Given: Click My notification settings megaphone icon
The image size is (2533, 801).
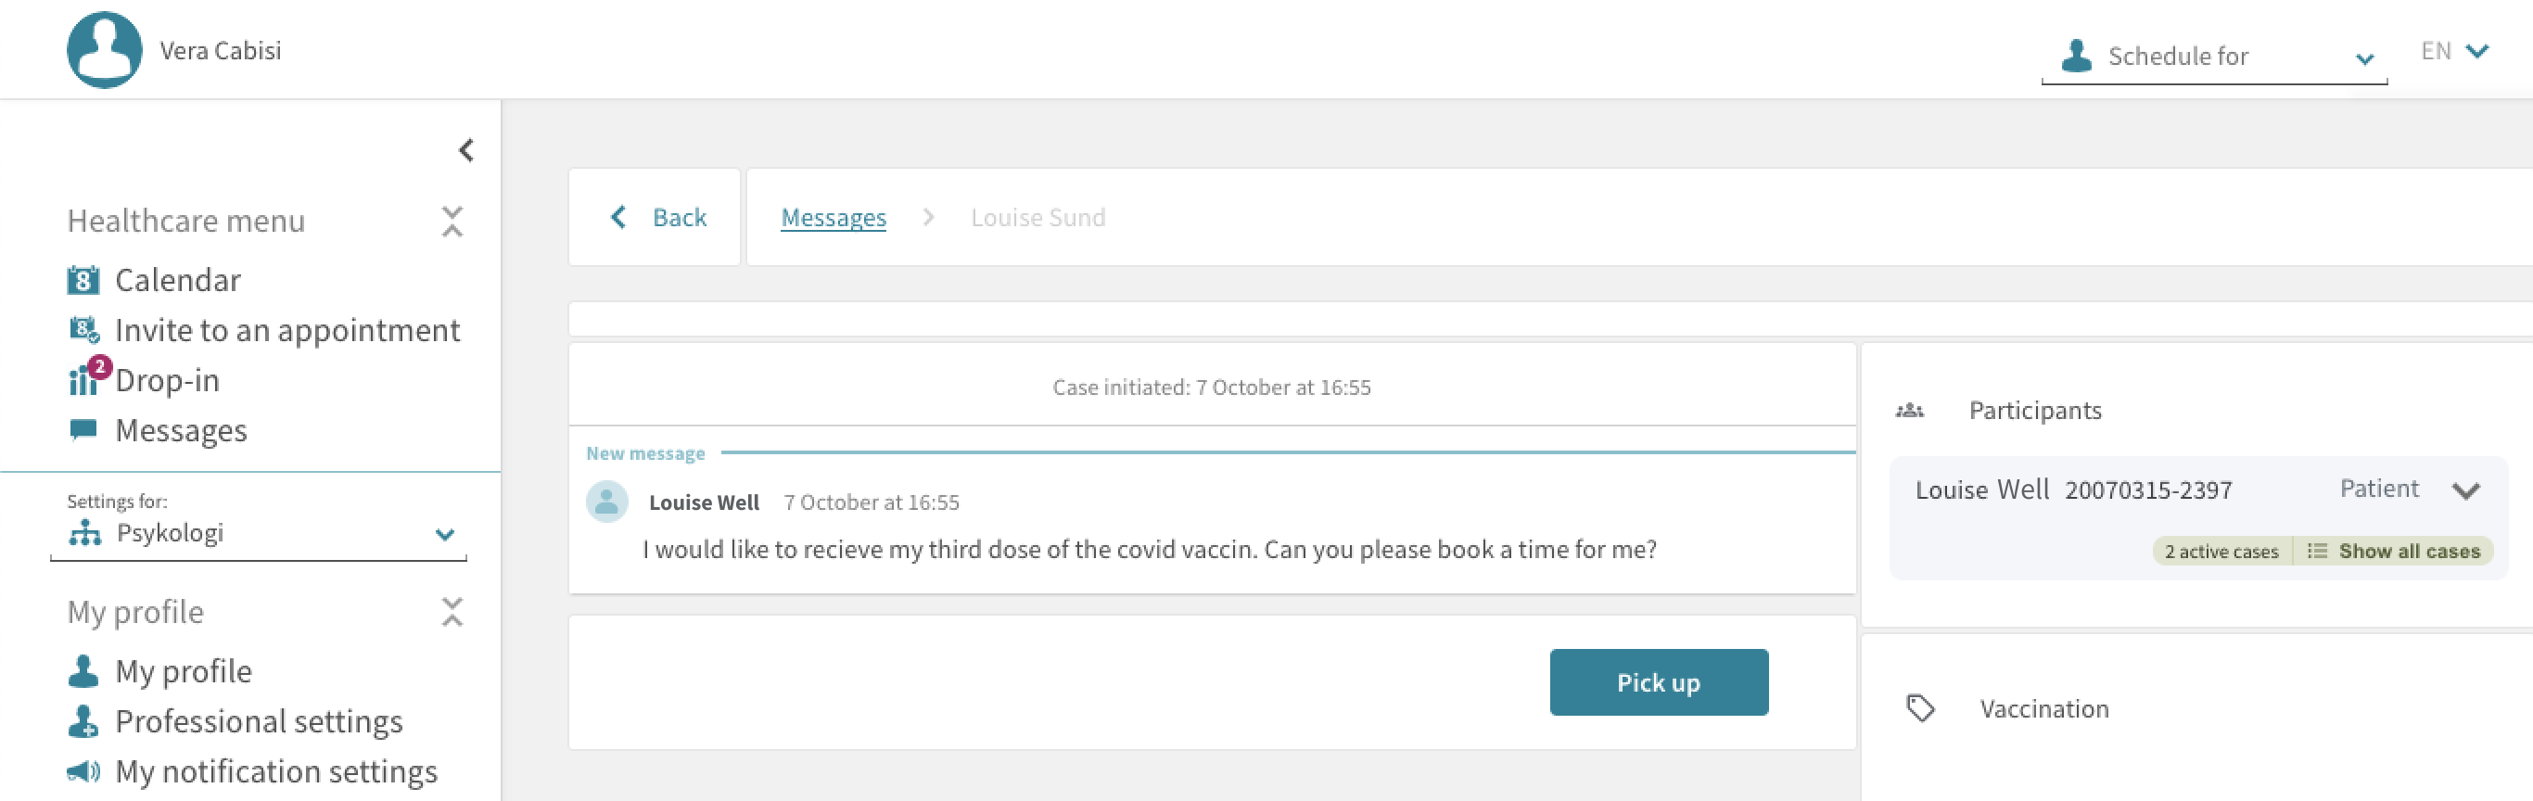Looking at the screenshot, I should click(x=83, y=771).
